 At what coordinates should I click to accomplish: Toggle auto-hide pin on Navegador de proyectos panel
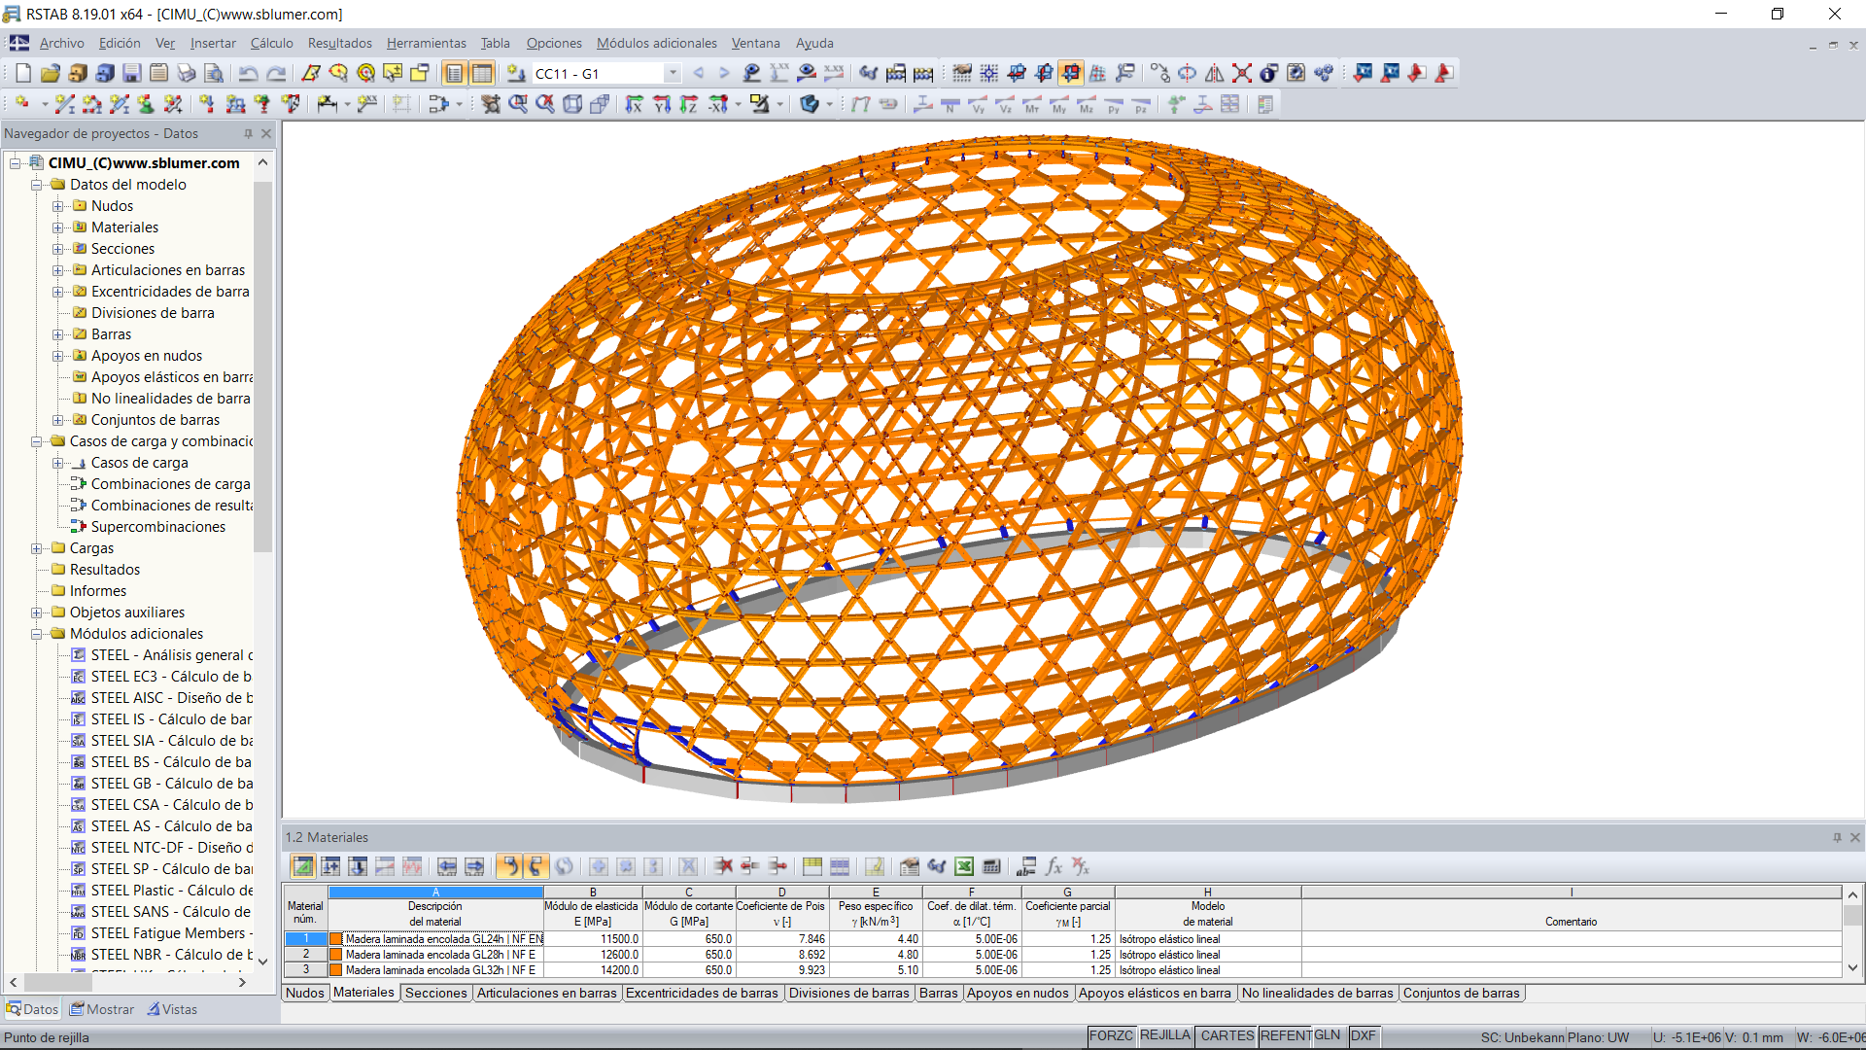click(x=251, y=134)
